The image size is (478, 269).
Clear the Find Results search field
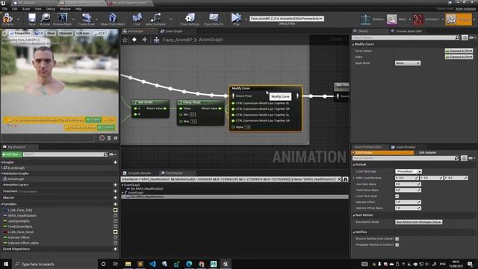[x=339, y=179]
